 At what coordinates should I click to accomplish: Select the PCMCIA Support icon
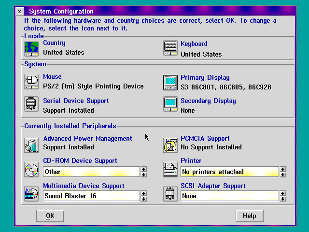pos(170,145)
